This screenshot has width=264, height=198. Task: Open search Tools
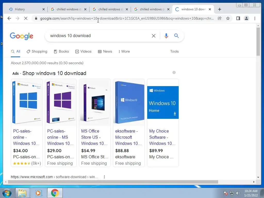coord(174,51)
